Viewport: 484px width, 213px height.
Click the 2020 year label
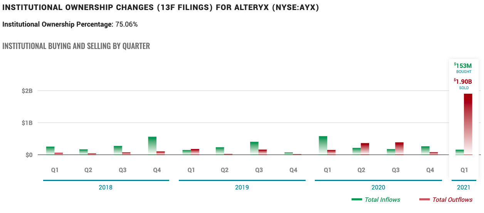[378, 188]
